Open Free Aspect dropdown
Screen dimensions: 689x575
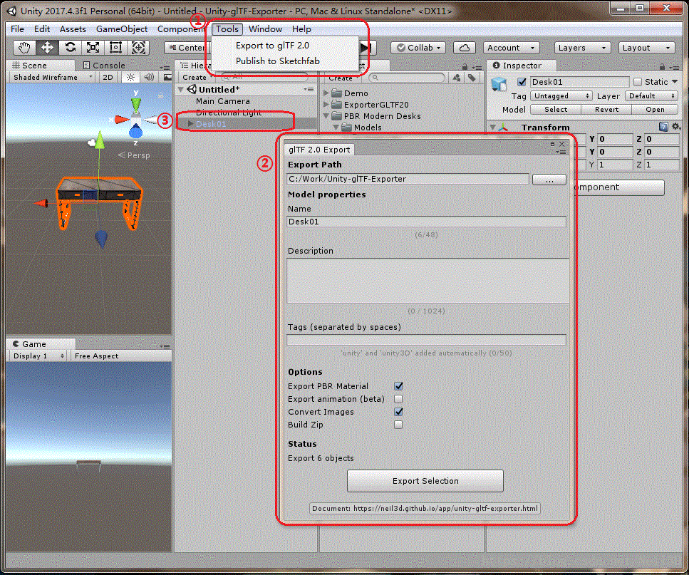click(97, 356)
